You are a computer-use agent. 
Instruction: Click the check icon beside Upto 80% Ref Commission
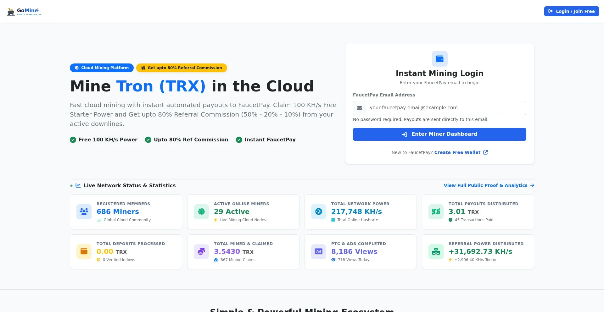148,140
